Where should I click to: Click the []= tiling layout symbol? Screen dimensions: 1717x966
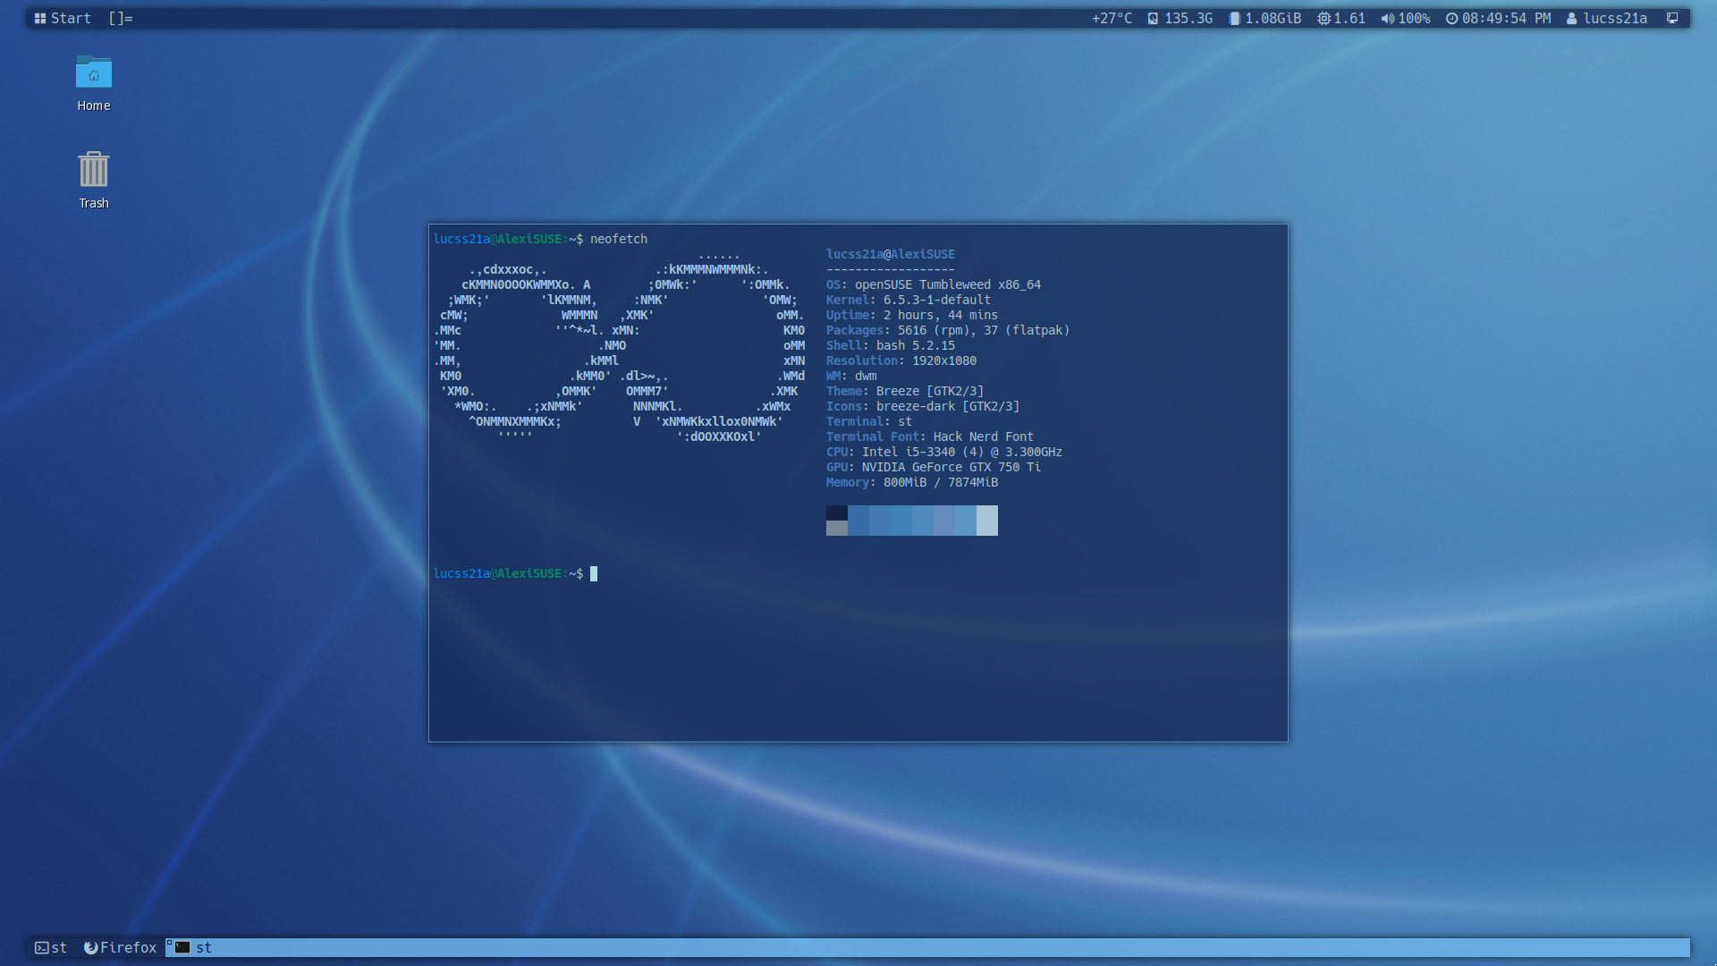[x=121, y=18]
